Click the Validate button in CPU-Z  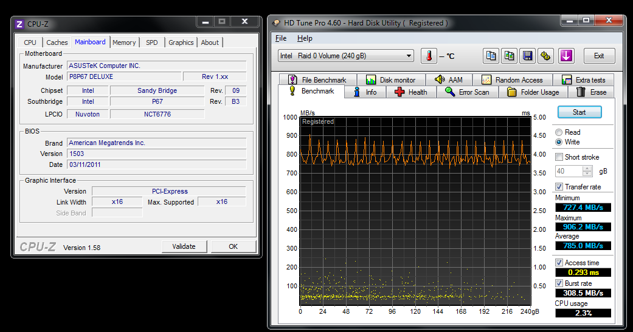click(x=184, y=246)
